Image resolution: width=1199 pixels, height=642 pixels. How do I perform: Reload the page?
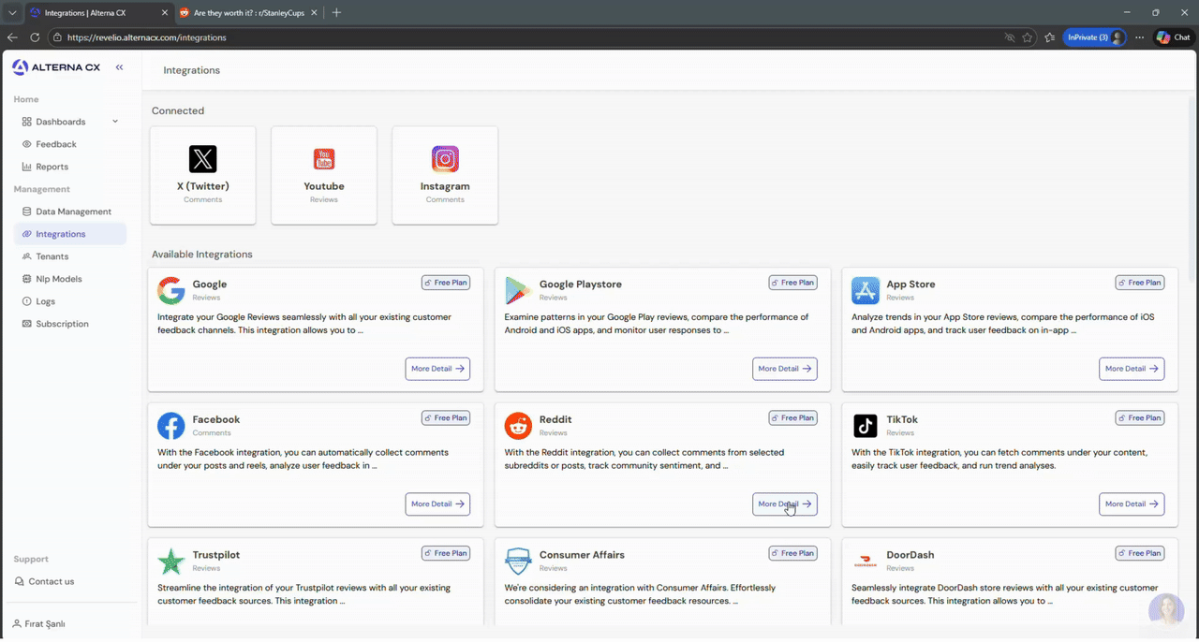[x=35, y=37]
